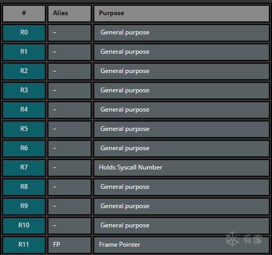Click R0's 'General purpose' cell
Image resolution: width=272 pixels, height=255 pixels.
click(x=181, y=33)
